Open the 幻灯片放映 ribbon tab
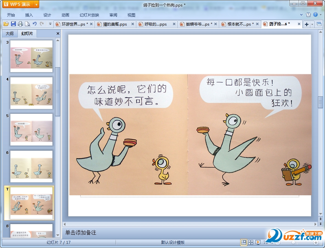Screen dimensions: 325x248 89,15
